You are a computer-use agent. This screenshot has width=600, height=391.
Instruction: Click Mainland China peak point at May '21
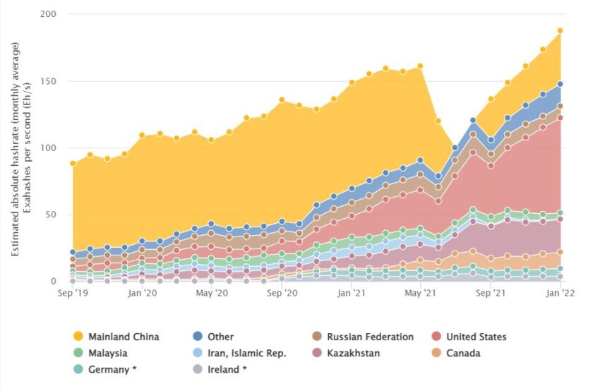[420, 66]
